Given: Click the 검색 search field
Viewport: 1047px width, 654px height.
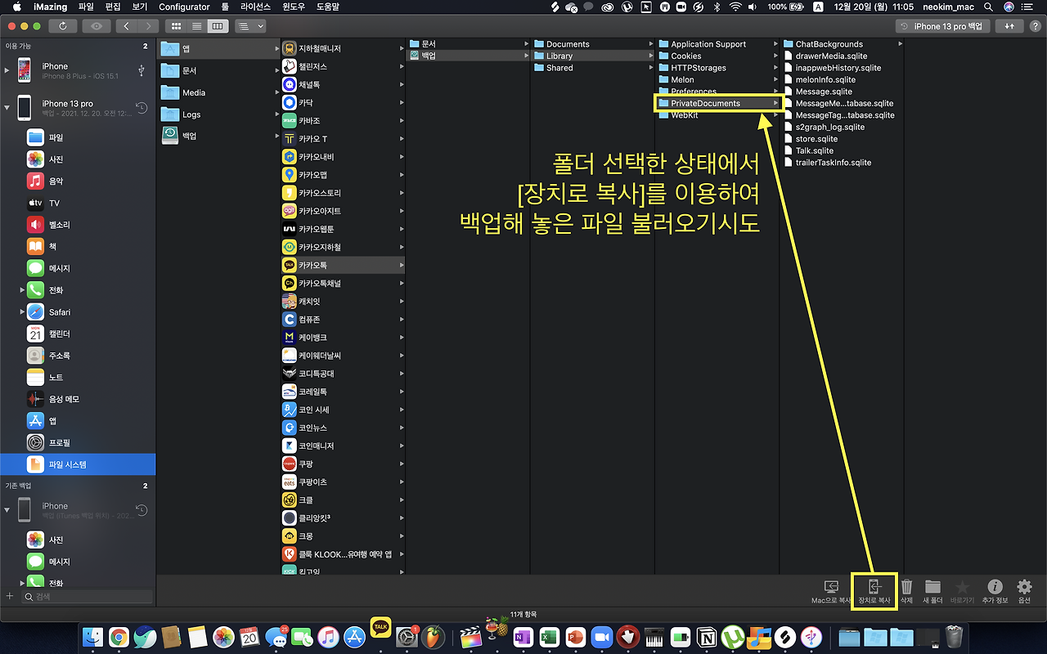Looking at the screenshot, I should click(x=85, y=597).
